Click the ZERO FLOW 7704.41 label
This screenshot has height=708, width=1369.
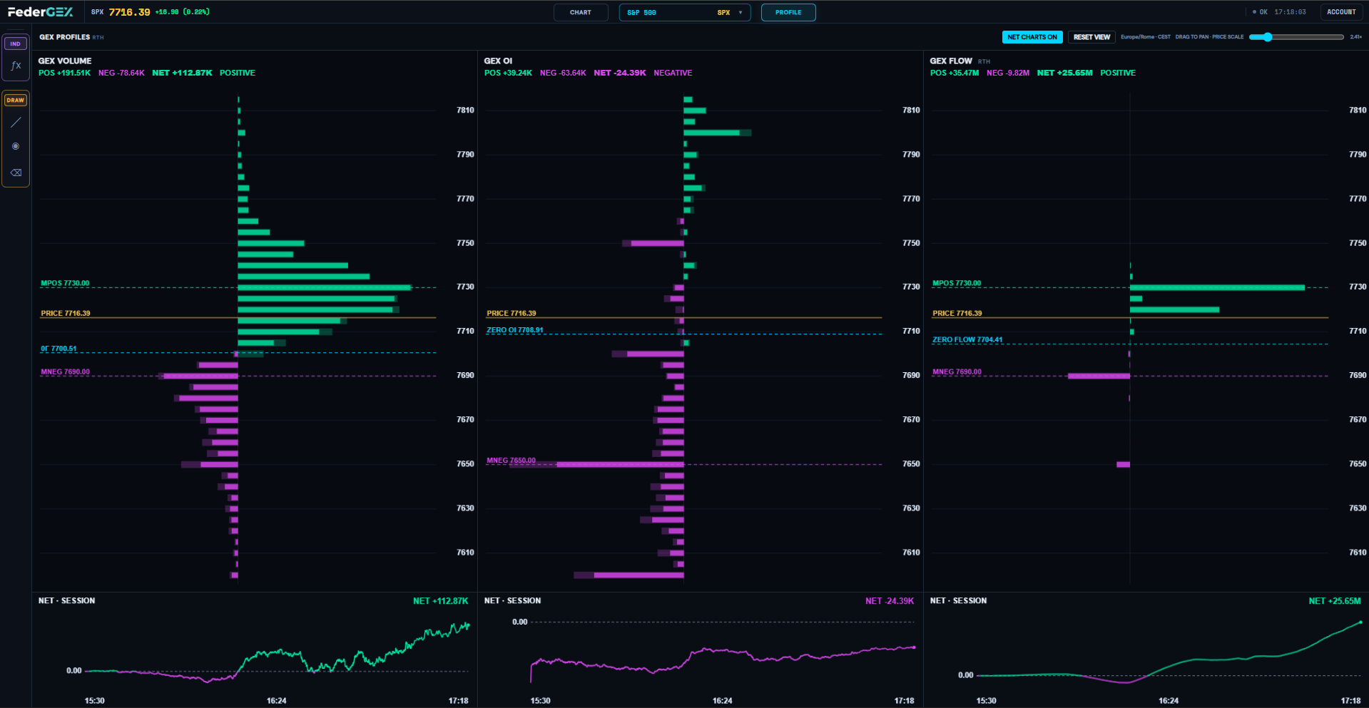[x=967, y=339]
